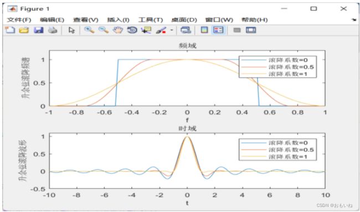Open the 插入(I) menu

pos(118,20)
